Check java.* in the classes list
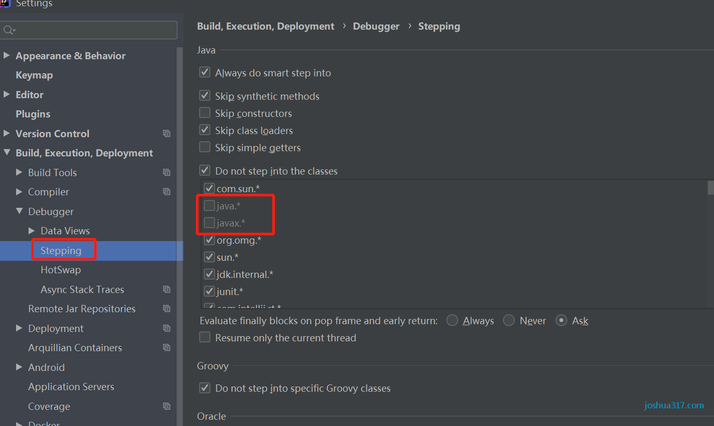 coord(210,206)
